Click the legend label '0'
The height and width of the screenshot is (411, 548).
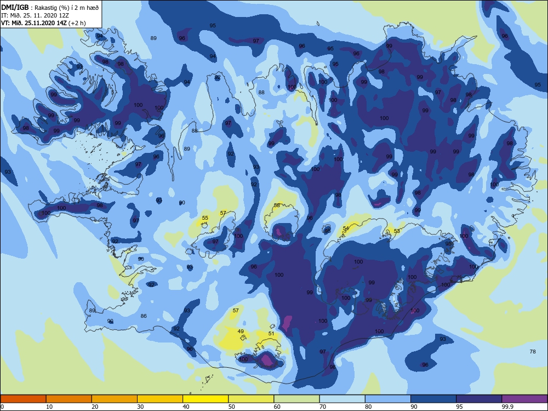click(x=2, y=407)
